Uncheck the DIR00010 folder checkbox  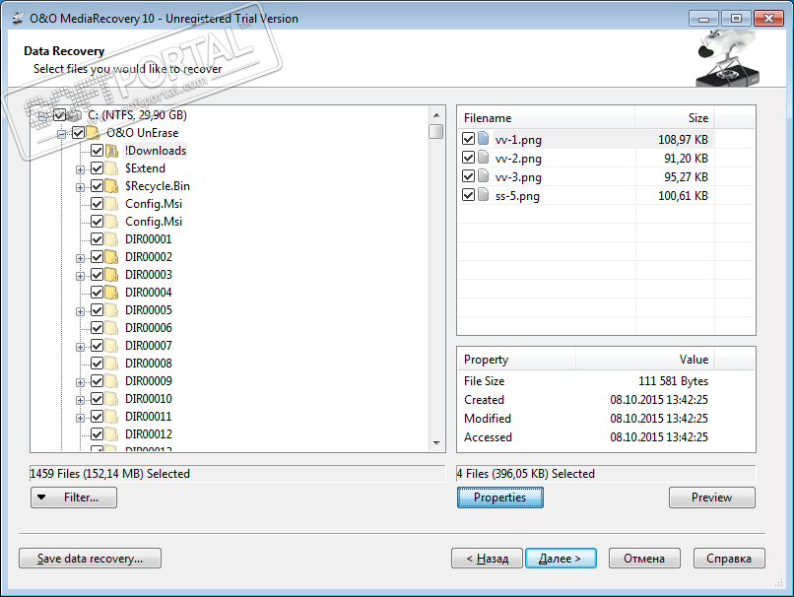[97, 399]
